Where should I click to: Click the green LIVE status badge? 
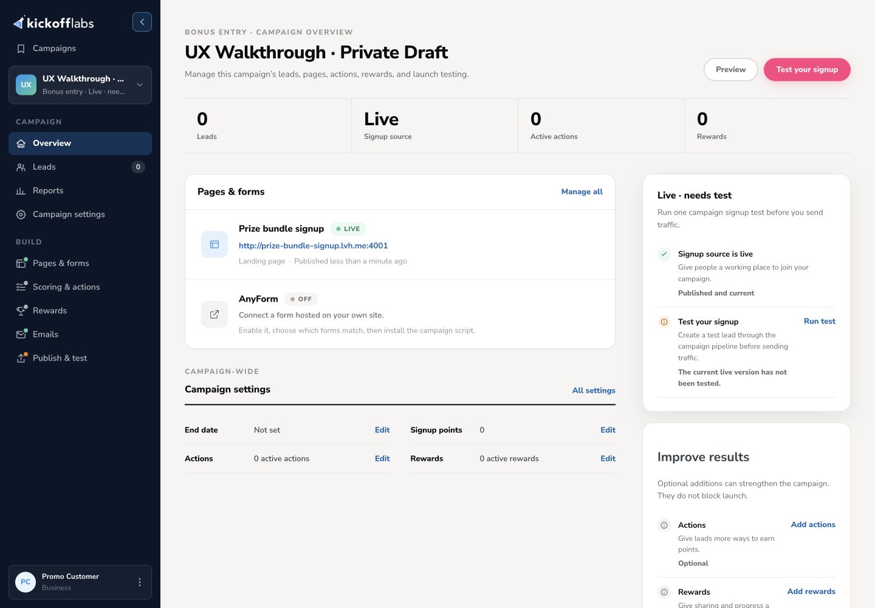click(x=348, y=229)
